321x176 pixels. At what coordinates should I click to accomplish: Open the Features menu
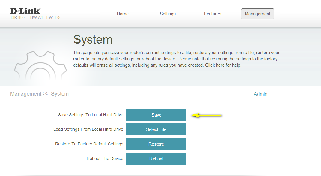point(212,14)
